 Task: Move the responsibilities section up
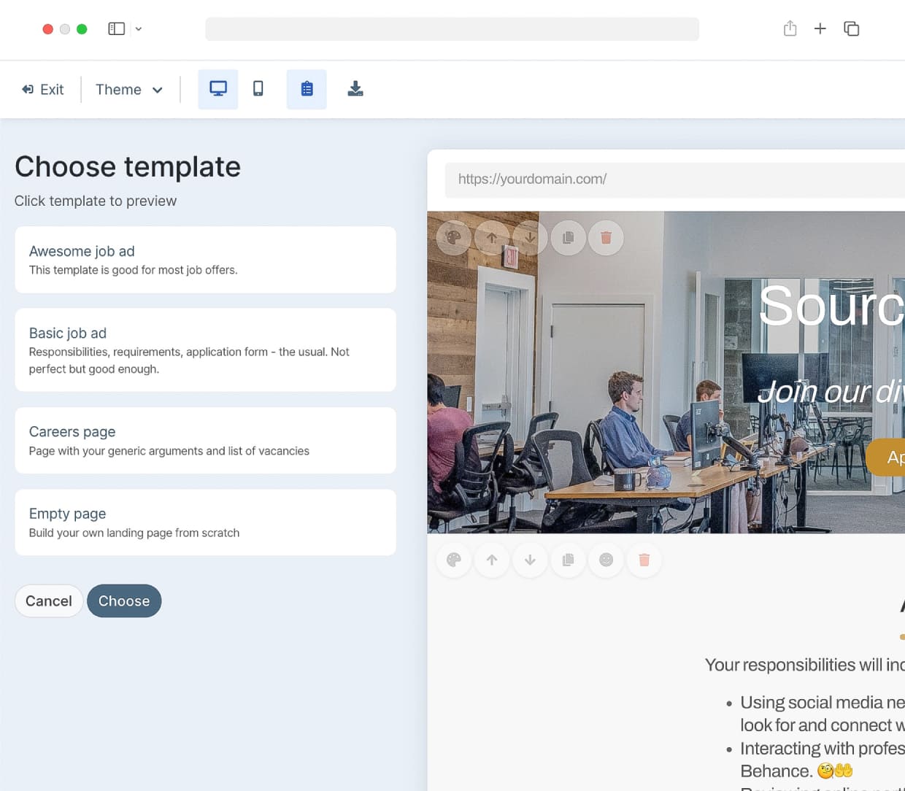[x=492, y=560]
